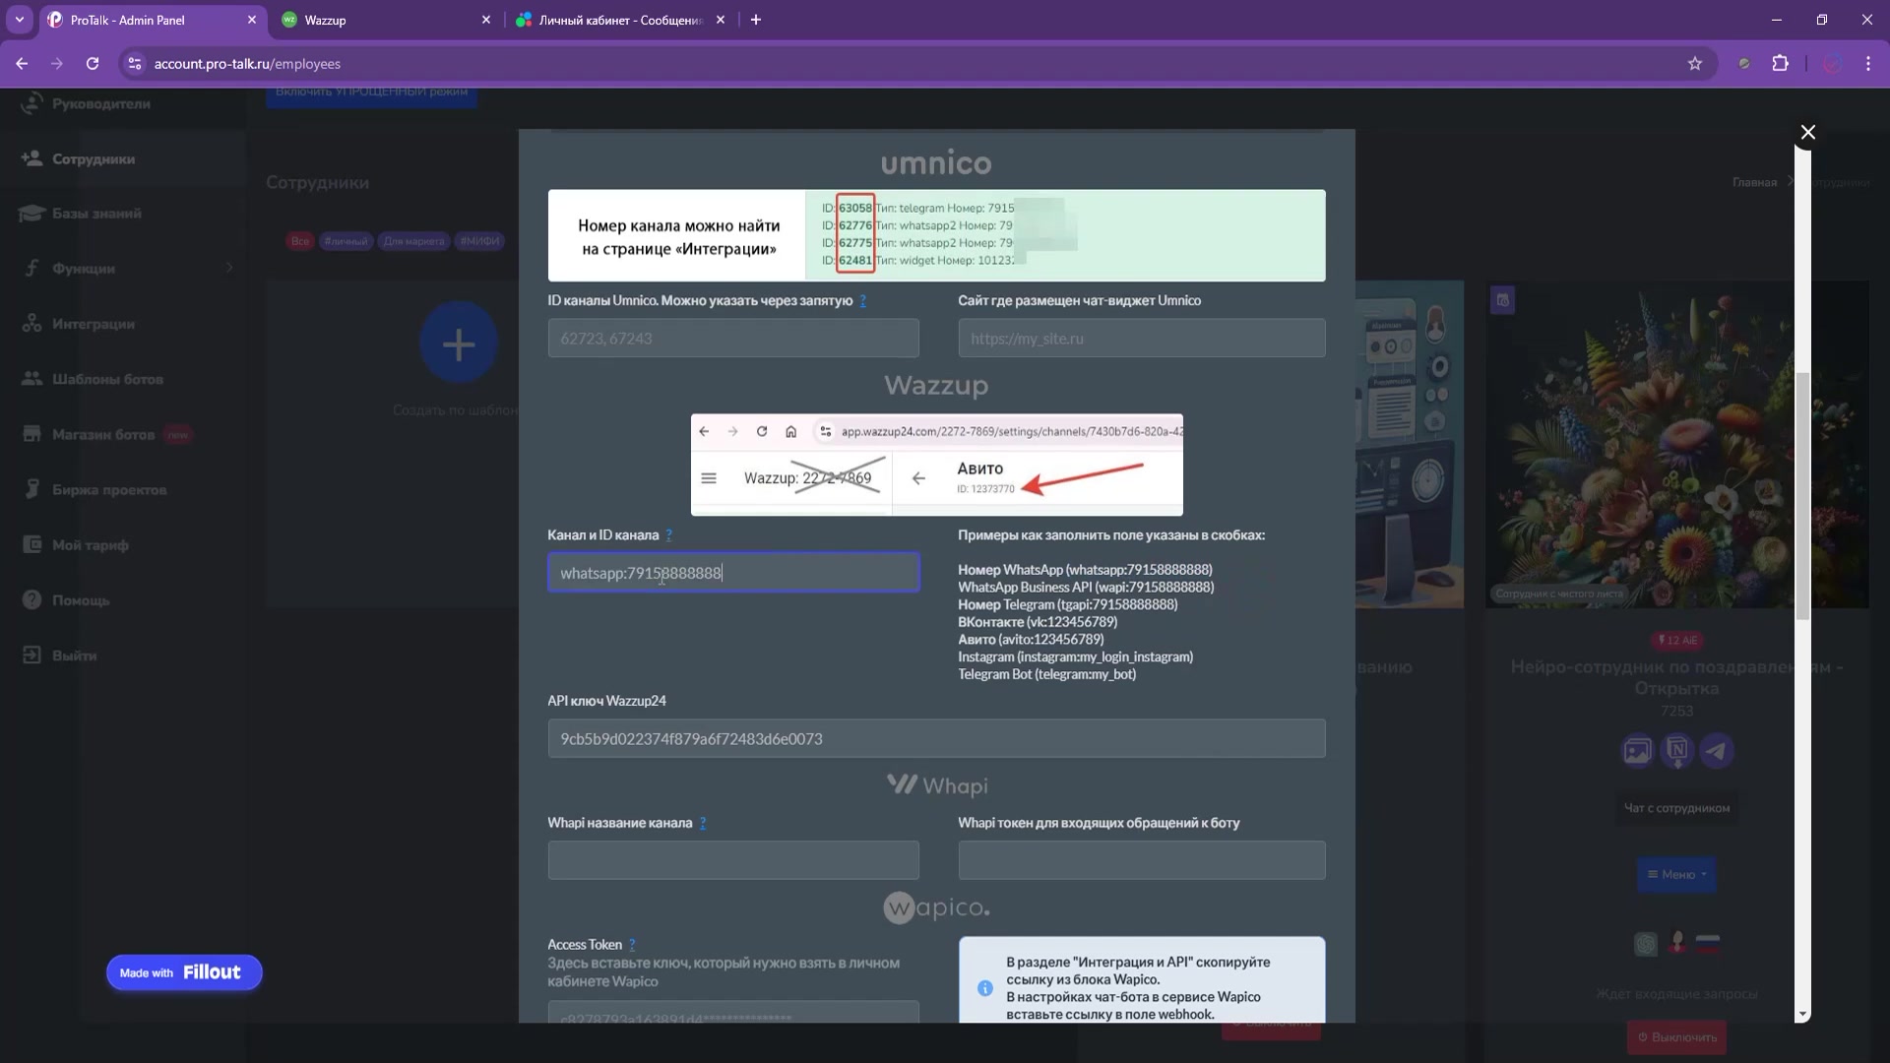Click the modal's vertical scrollbar thumb
This screenshot has height=1063, width=1890.
click(x=1802, y=496)
